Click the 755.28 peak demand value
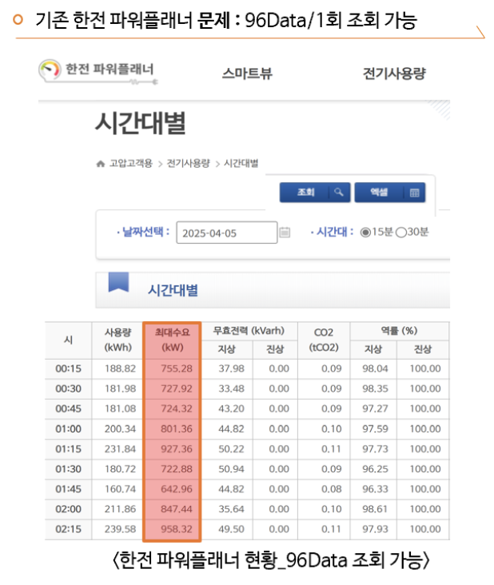 177,368
